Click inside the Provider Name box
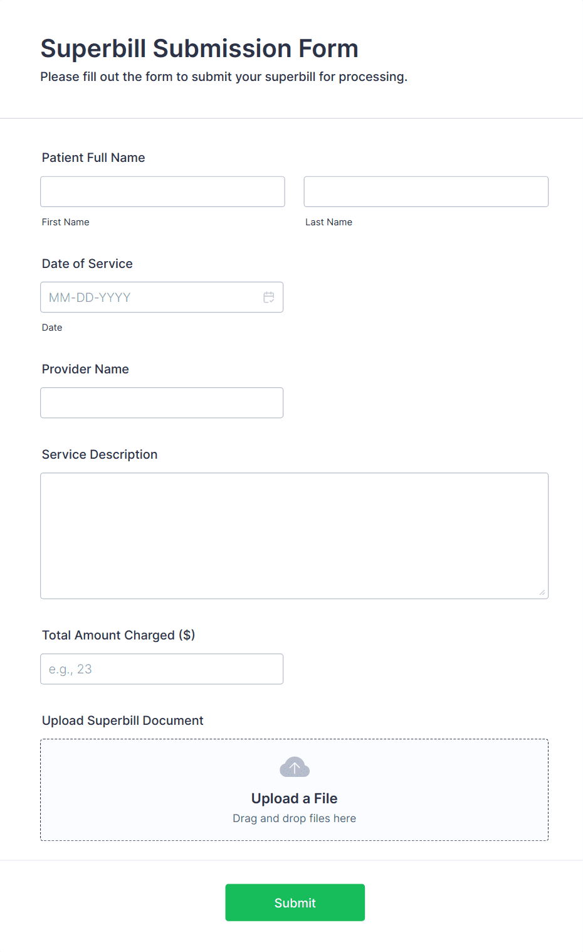 click(162, 402)
